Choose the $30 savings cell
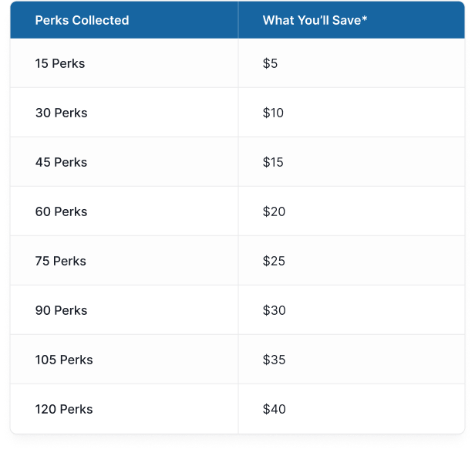This screenshot has width=475, height=453. coord(274,310)
